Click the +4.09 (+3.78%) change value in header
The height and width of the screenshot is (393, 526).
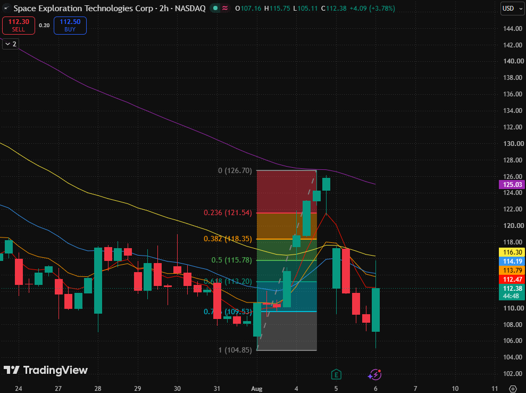pyautogui.click(x=372, y=9)
